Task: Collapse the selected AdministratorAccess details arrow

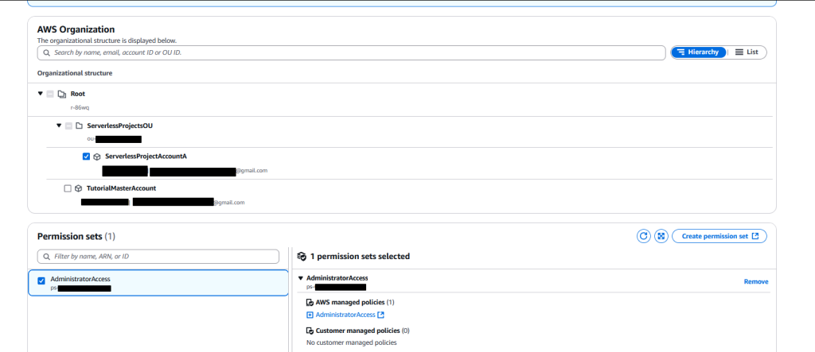Action: click(300, 278)
